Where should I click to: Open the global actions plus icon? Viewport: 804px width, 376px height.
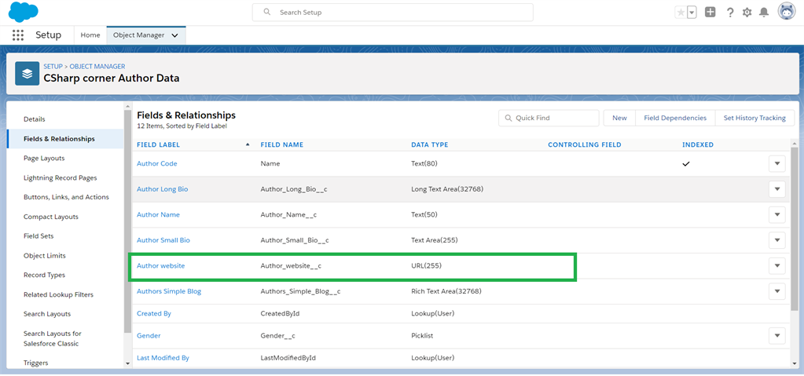(x=710, y=13)
